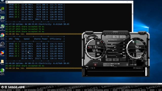Click the Fan Speed slider handle
The image size is (162, 91).
(116, 57)
